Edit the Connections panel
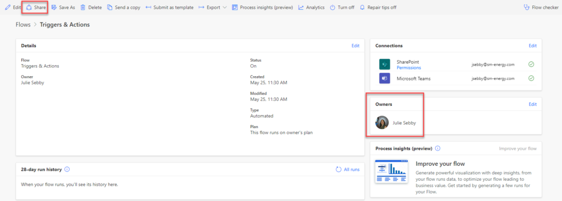The image size is (562, 201). click(532, 46)
